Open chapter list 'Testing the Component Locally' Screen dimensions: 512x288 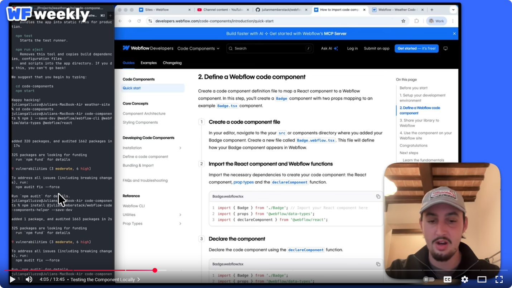pos(105,279)
